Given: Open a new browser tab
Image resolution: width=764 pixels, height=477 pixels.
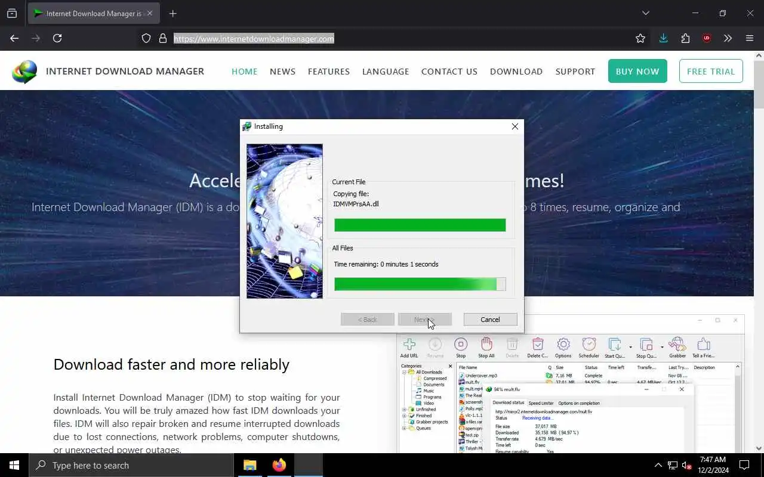Looking at the screenshot, I should (x=172, y=13).
